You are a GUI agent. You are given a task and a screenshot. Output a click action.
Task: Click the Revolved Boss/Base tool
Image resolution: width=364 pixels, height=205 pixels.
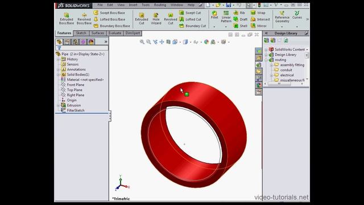(x=84, y=19)
